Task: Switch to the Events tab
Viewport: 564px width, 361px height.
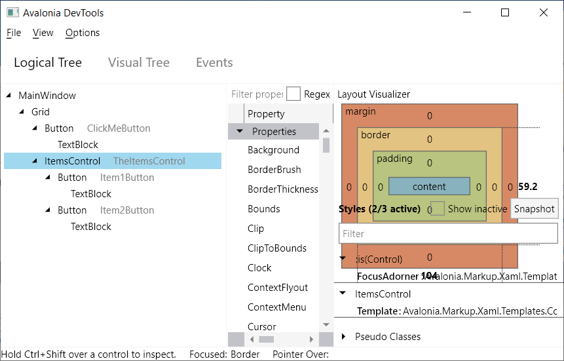Action: coord(214,63)
